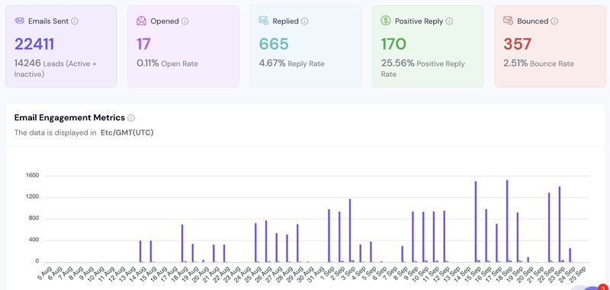Open the info icon next to Bounced
This screenshot has height=290, width=610.
(x=554, y=21)
